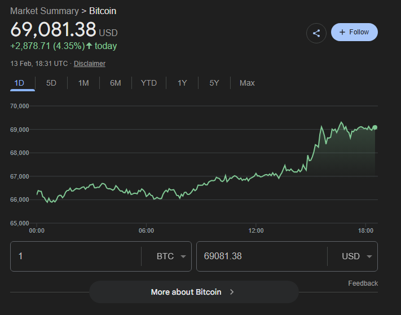Click the green current price dot on chart
Image resolution: width=401 pixels, height=315 pixels.
374,127
